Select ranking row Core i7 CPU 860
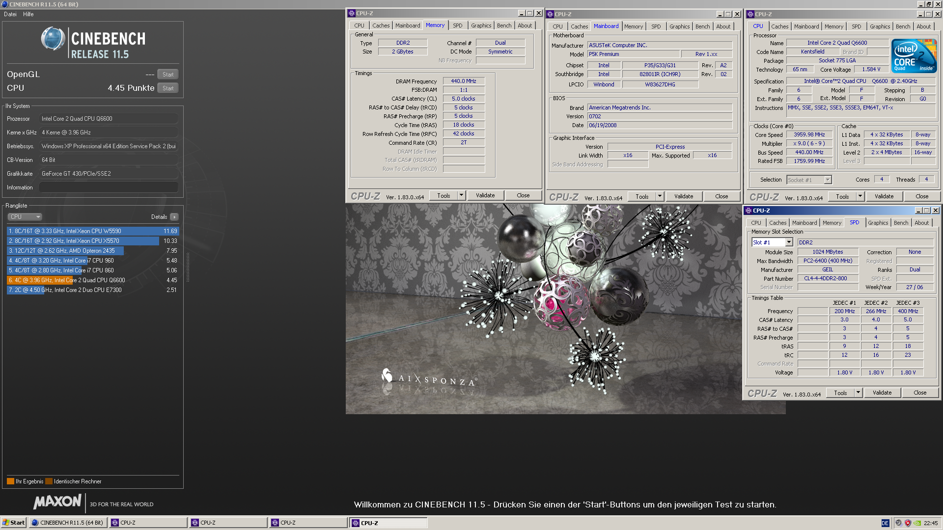The image size is (943, 530). [x=93, y=270]
